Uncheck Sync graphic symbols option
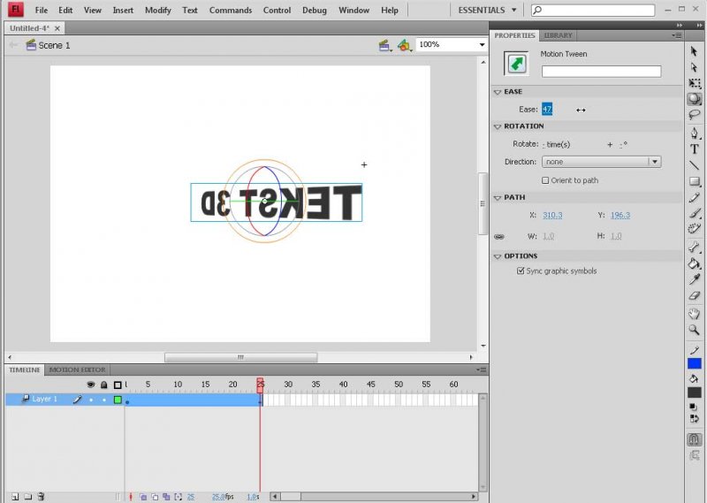Screen dimensions: 707x503 point(521,271)
